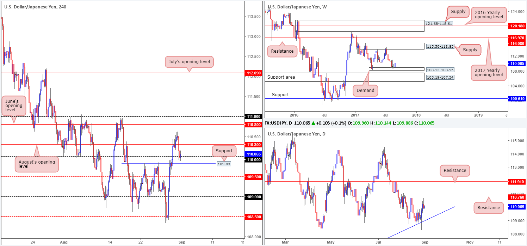Click the Demand callout on weekly chart
This screenshot has width=527, height=246.
tap(365, 91)
